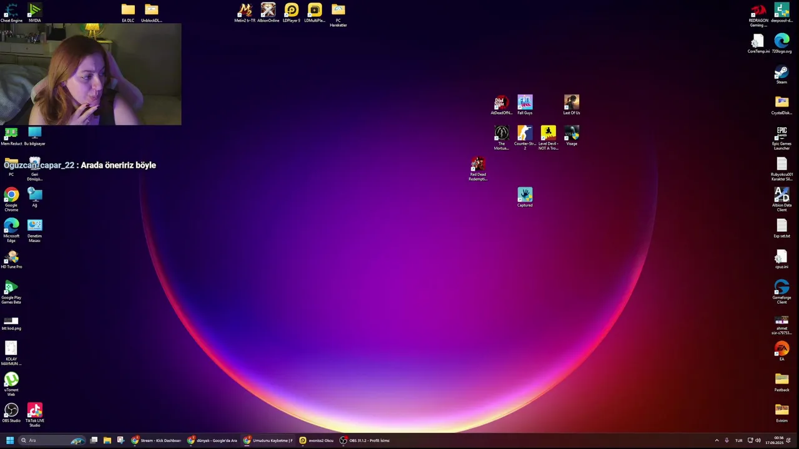The width and height of the screenshot is (799, 449).
Task: Open the UnblockDL folder
Action: pos(151,12)
